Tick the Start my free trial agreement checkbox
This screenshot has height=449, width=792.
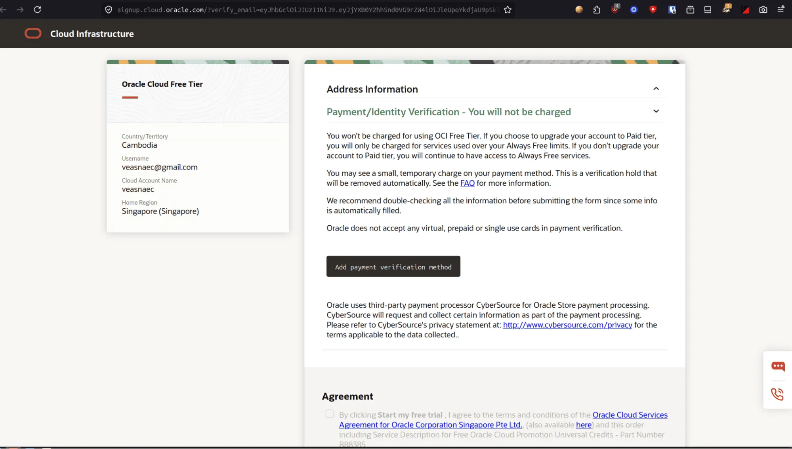coord(330,414)
